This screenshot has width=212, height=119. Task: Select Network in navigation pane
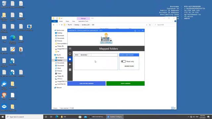coord(59,88)
